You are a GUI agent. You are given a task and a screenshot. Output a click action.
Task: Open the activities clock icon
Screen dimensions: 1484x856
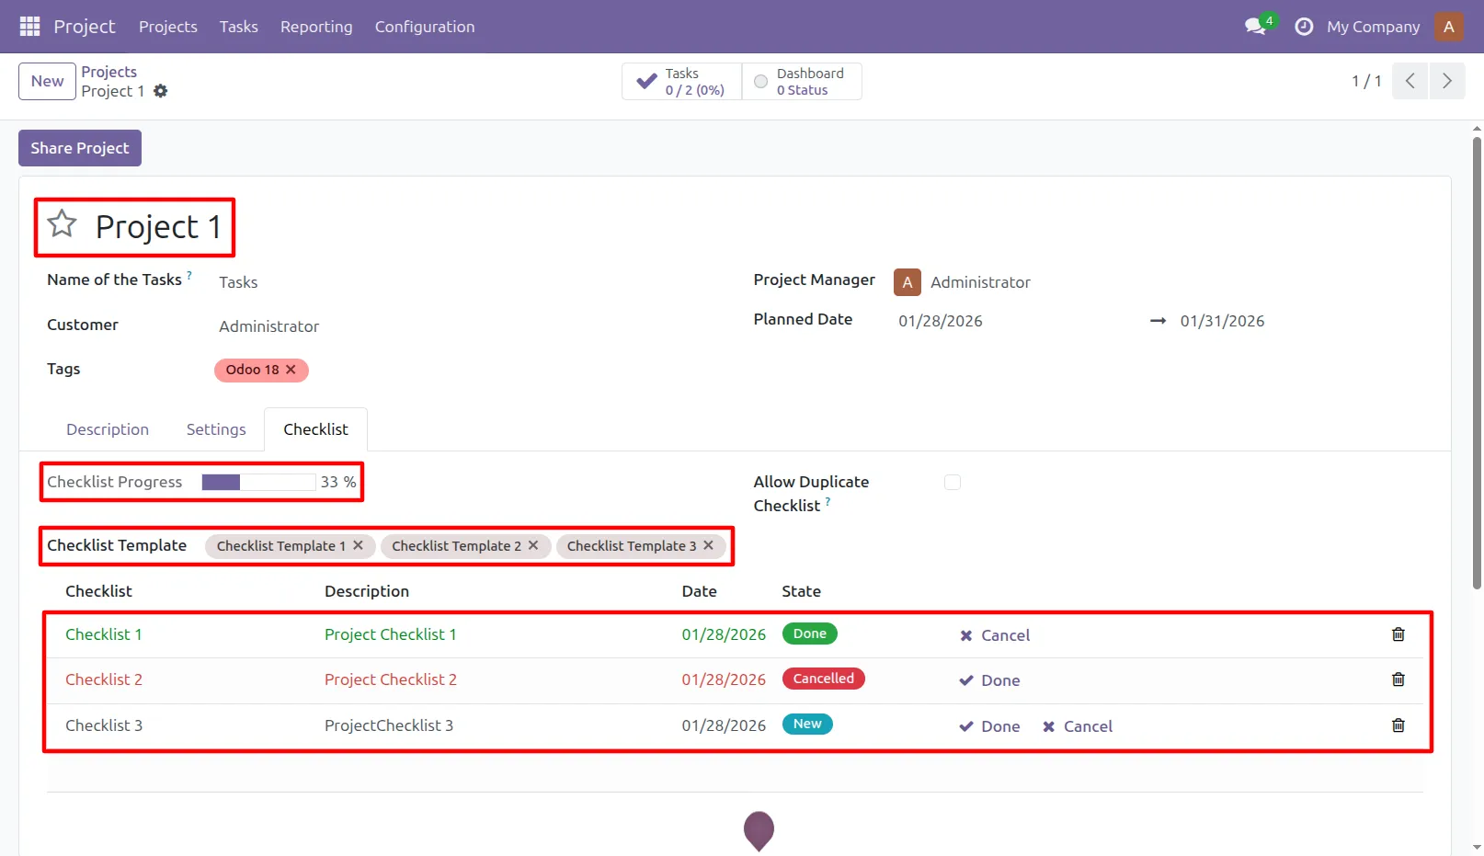(x=1304, y=27)
